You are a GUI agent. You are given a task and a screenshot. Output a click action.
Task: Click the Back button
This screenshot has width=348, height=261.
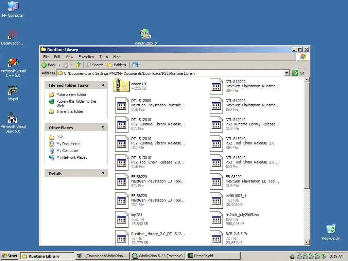(49, 65)
